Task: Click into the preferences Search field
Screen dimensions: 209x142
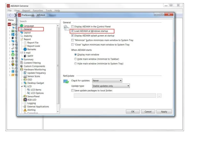Action: pyautogui.click(x=39, y=21)
